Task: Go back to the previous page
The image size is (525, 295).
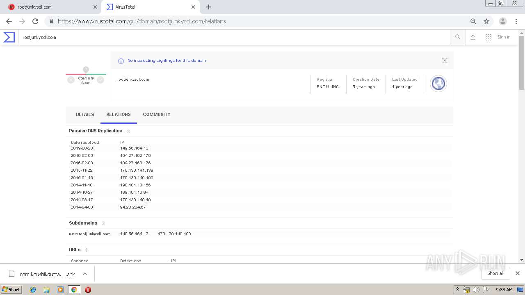Action: click(9, 21)
